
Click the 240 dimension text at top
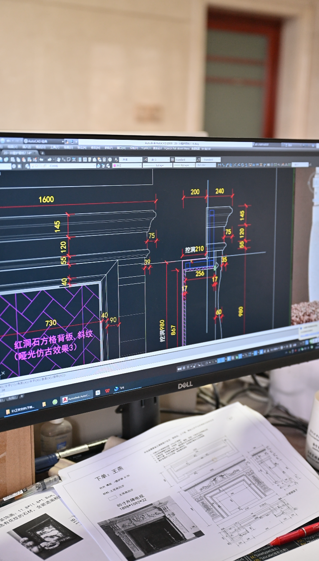click(220, 191)
